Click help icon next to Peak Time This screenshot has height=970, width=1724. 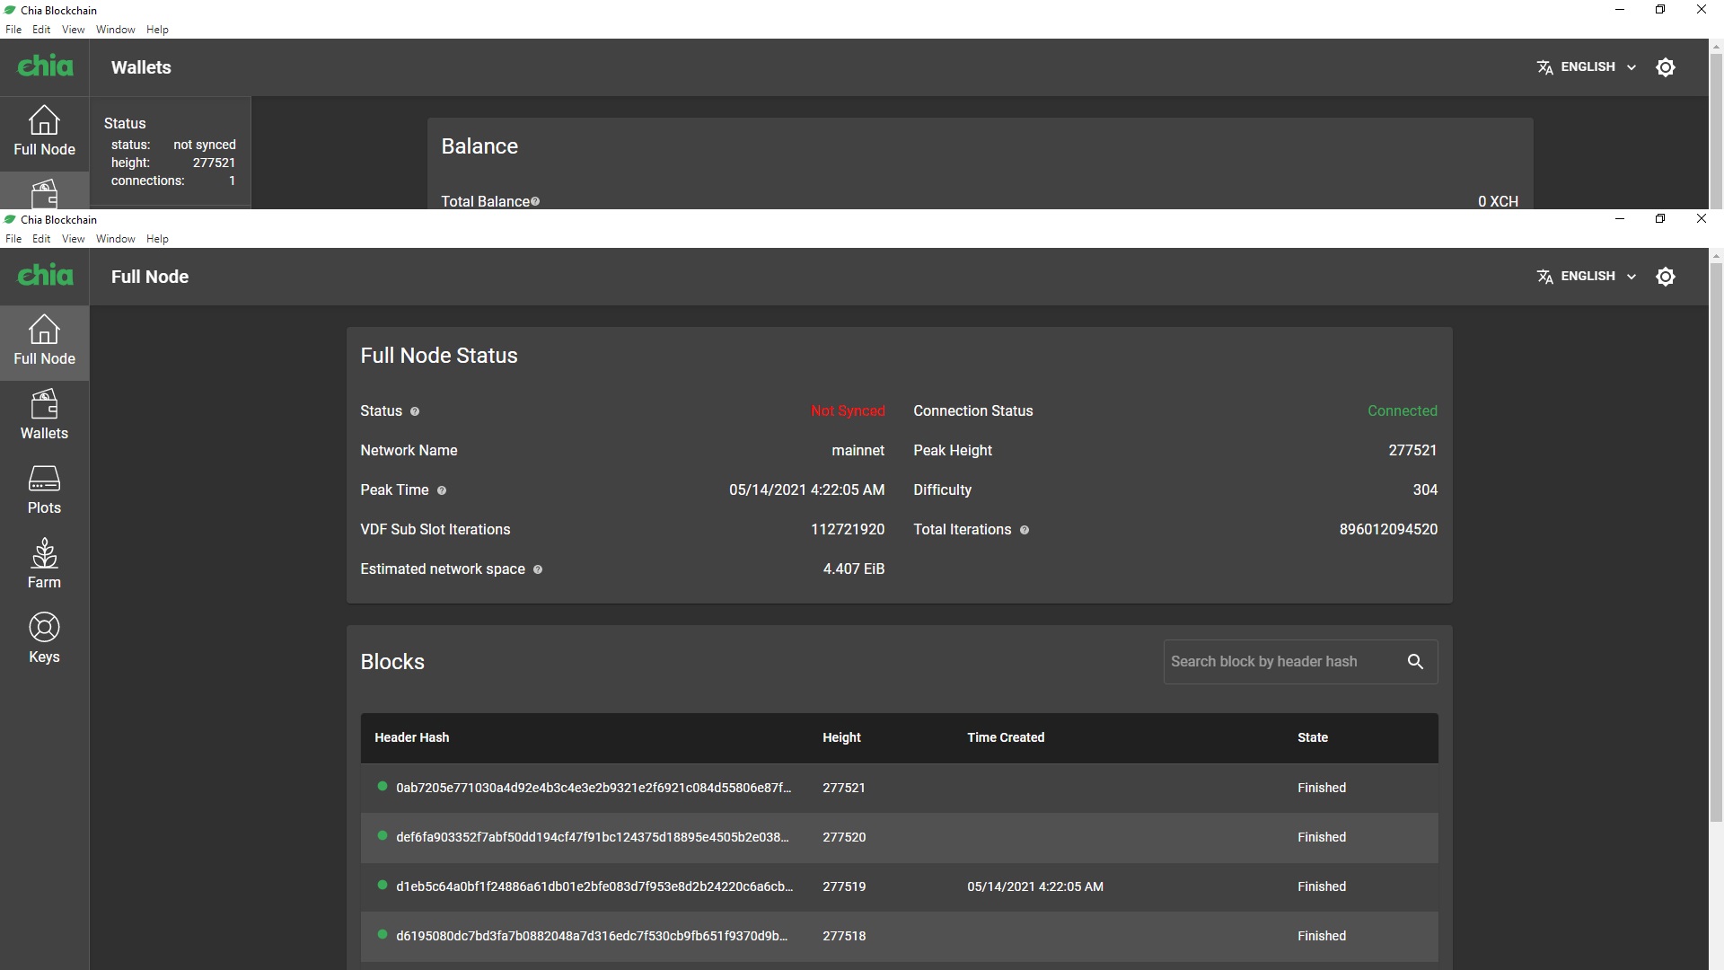(442, 490)
